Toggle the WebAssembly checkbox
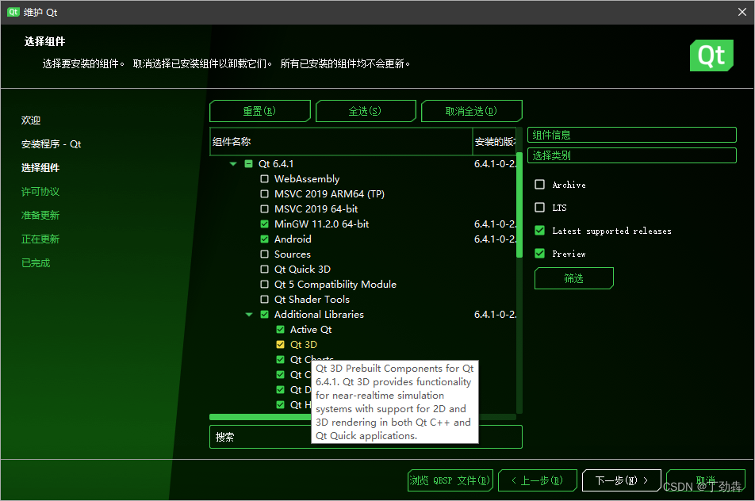The height and width of the screenshot is (501, 755). [264, 179]
